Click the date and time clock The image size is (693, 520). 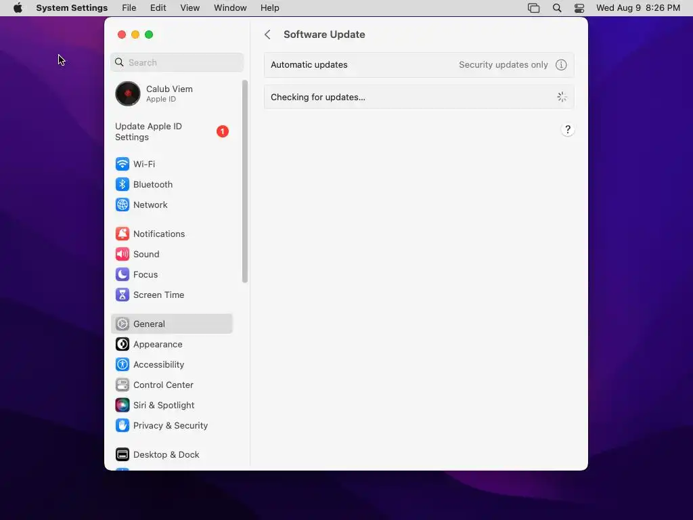tap(638, 8)
